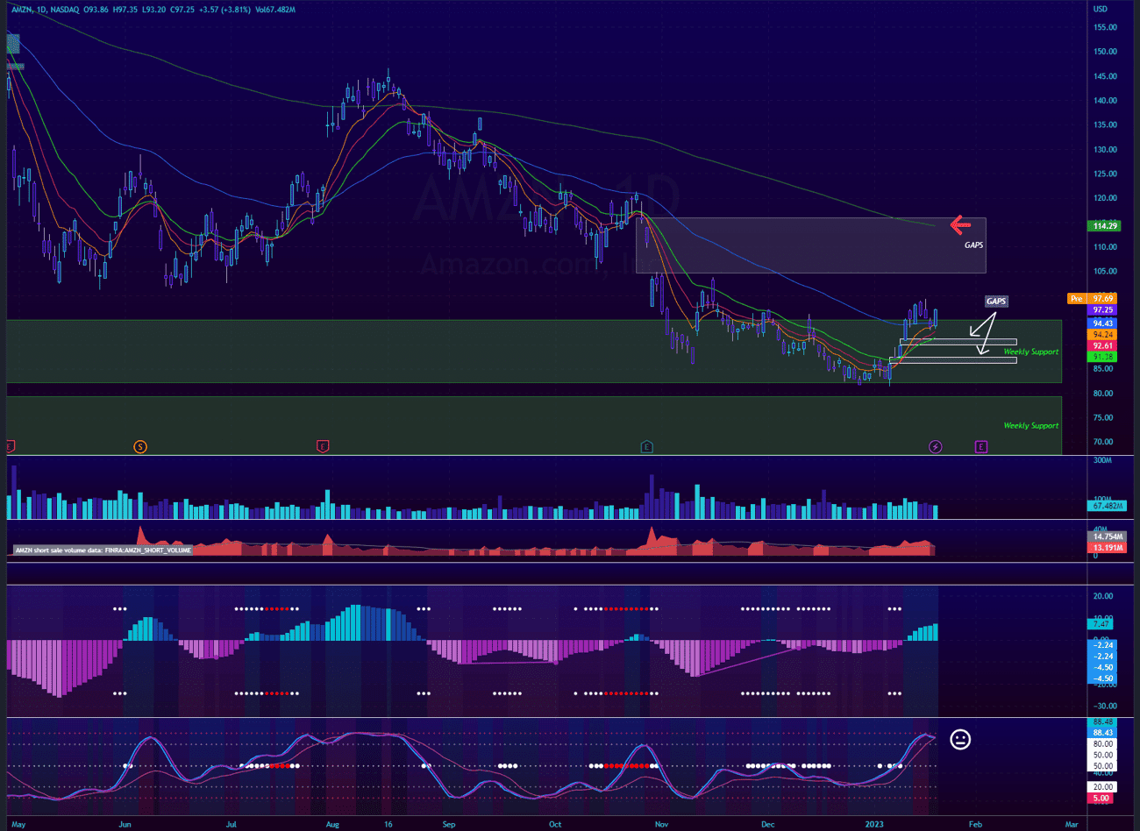1140x831 pixels.
Task: Open the red E earnings marker near Aug
Action: (323, 447)
